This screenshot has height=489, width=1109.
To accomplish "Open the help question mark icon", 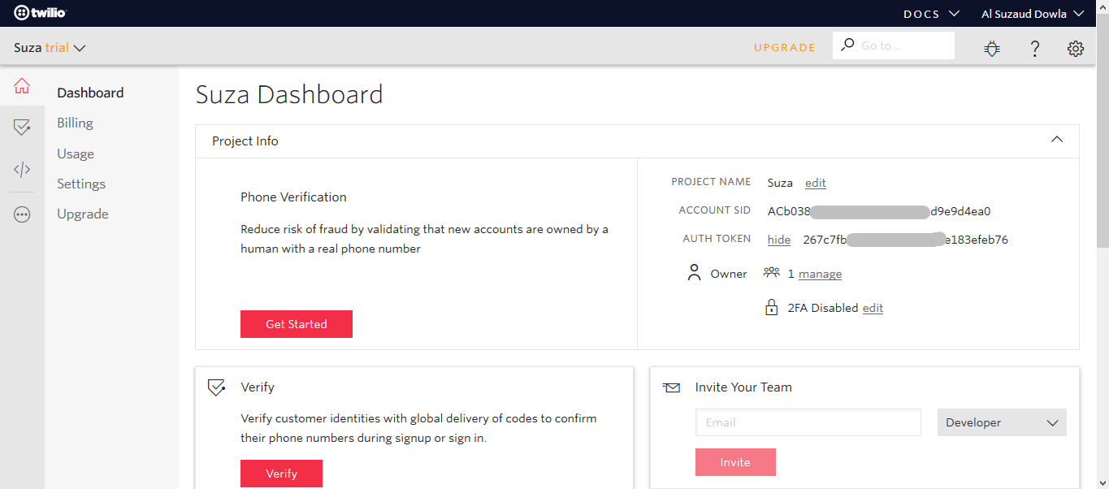I will pos(1035,49).
